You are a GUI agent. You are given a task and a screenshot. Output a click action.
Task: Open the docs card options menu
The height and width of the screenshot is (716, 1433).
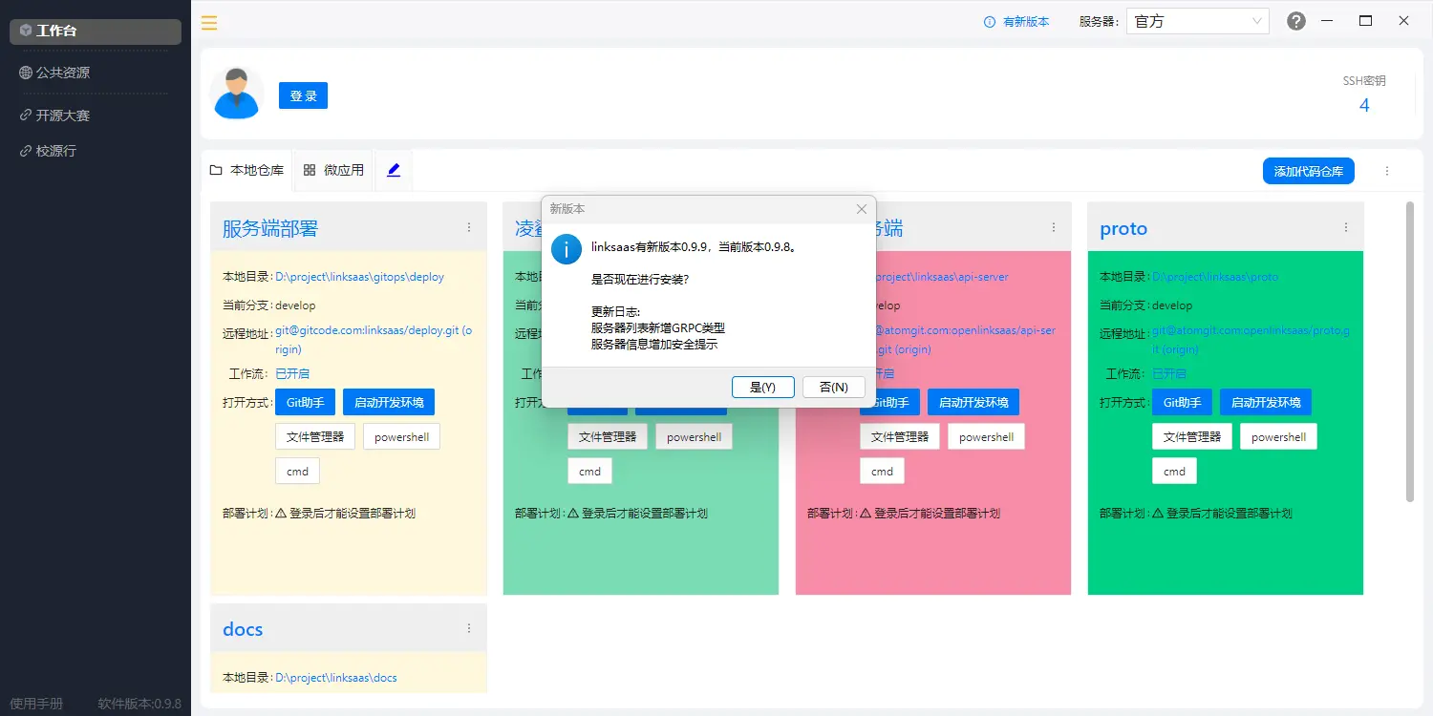tap(469, 628)
